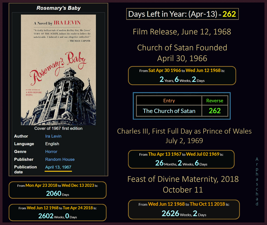
Task: Click 'Film Release, June 12, 1968' heading
Action: [182, 32]
